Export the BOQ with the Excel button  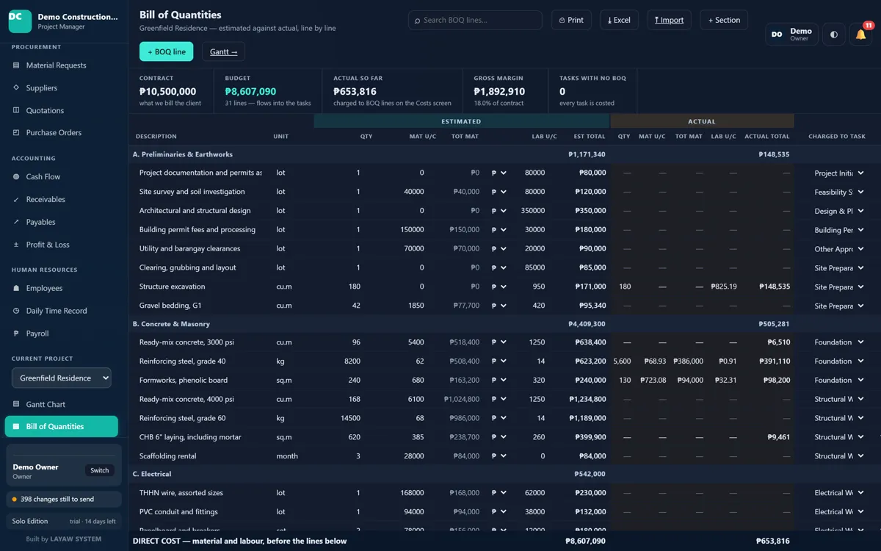tap(619, 20)
